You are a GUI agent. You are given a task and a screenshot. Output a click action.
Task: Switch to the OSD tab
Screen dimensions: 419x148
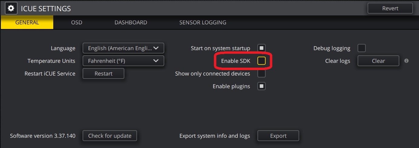tap(77, 22)
